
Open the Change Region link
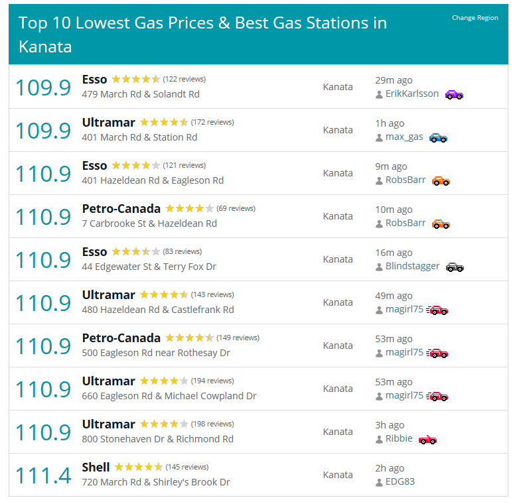pyautogui.click(x=475, y=18)
